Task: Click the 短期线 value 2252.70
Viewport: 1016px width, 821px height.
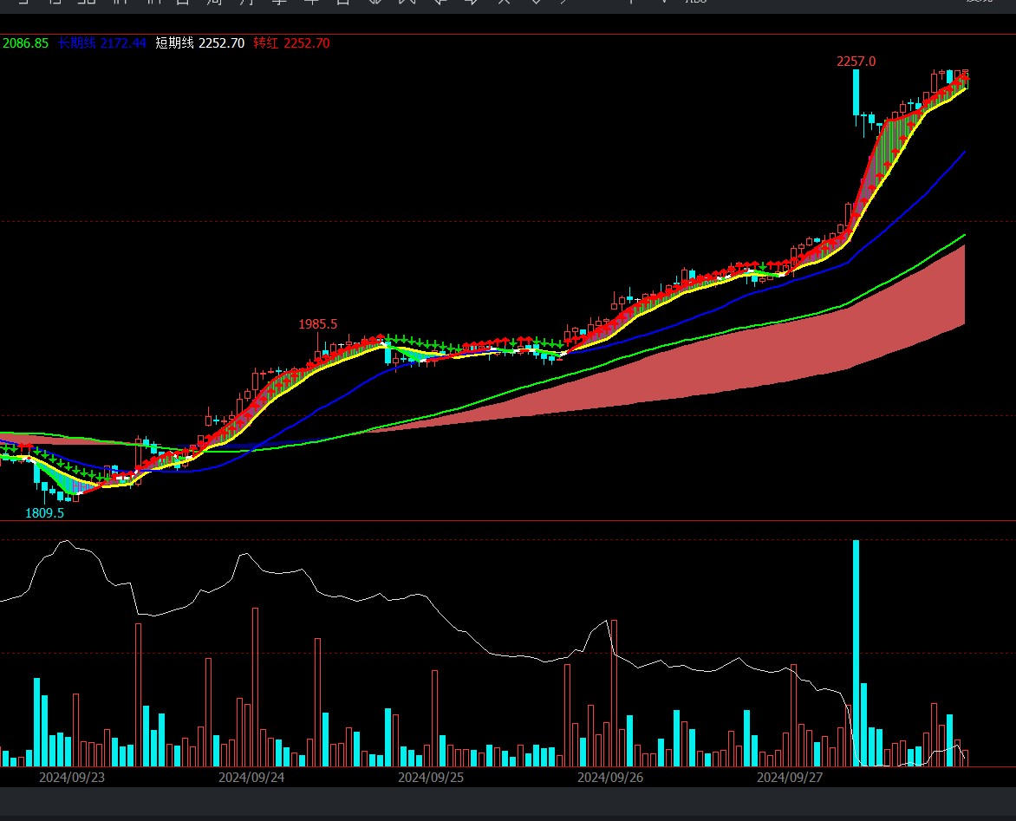Action: coord(222,43)
